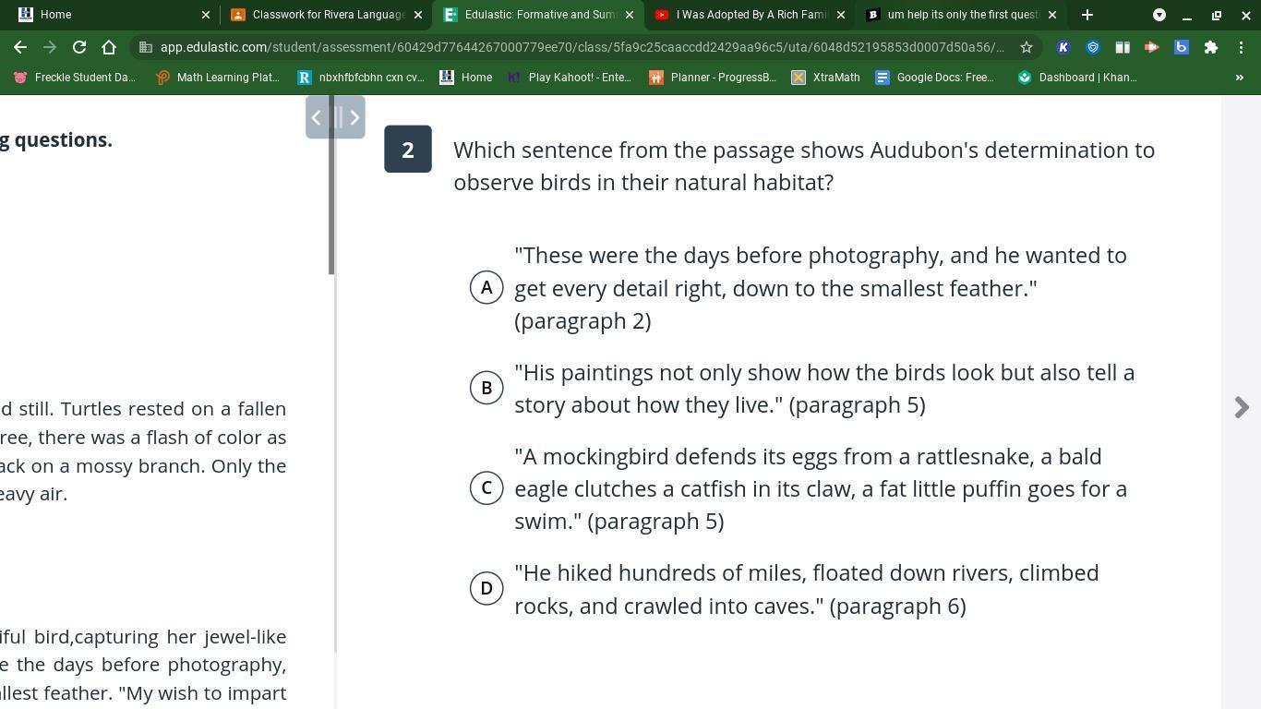Open the Chrome three-dot menu

pos(1241,47)
